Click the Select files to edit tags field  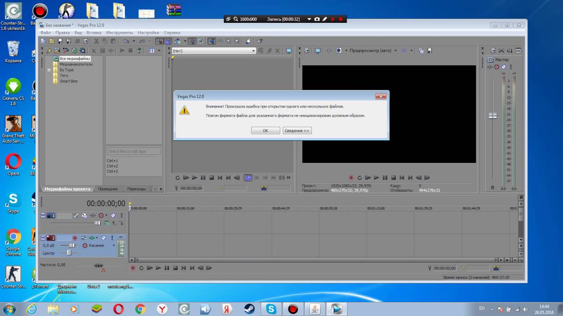point(133,151)
